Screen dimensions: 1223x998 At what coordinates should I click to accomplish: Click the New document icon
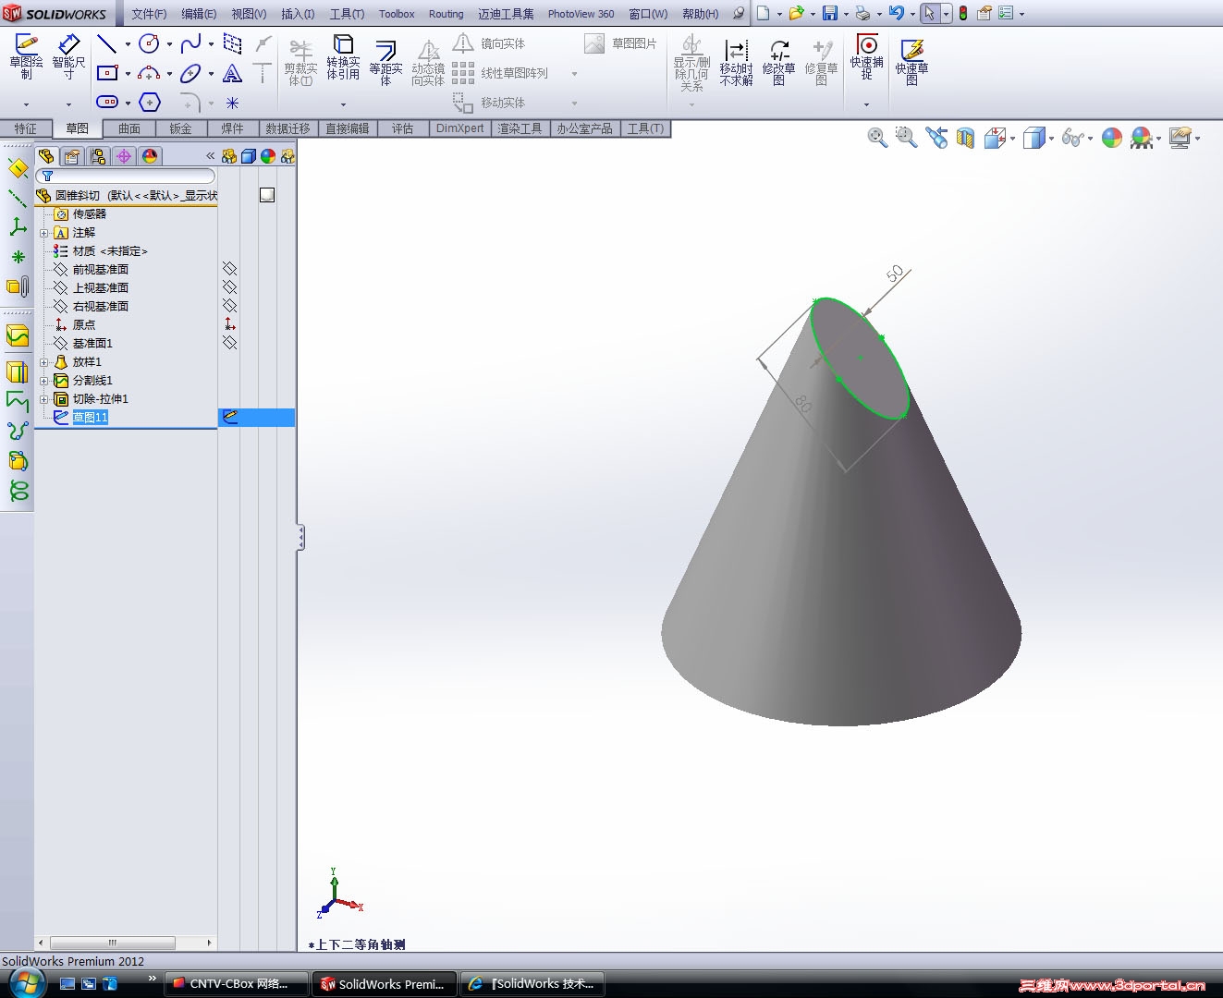[x=764, y=13]
